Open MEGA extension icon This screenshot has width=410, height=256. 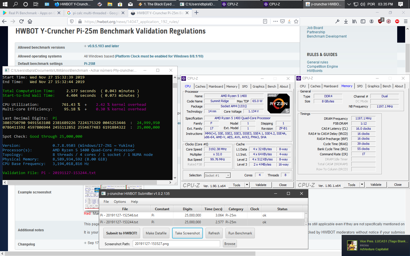[x=397, y=21]
